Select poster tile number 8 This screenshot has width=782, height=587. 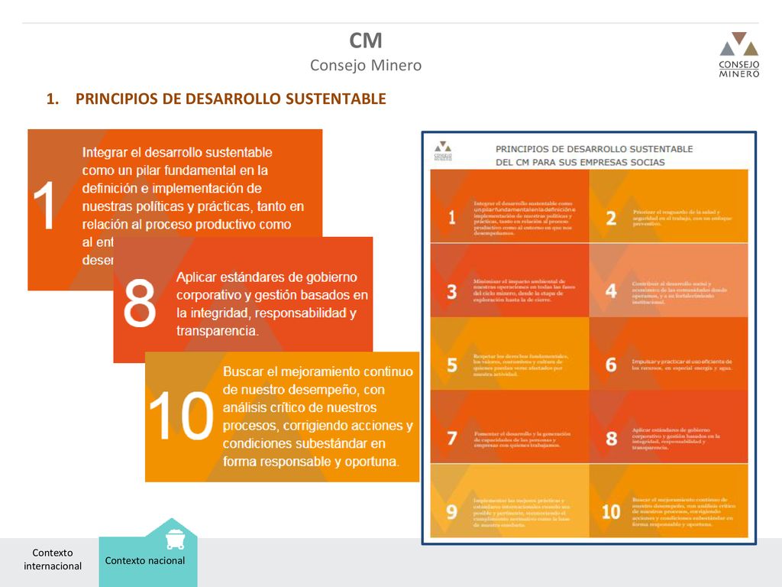pyautogui.click(x=669, y=426)
